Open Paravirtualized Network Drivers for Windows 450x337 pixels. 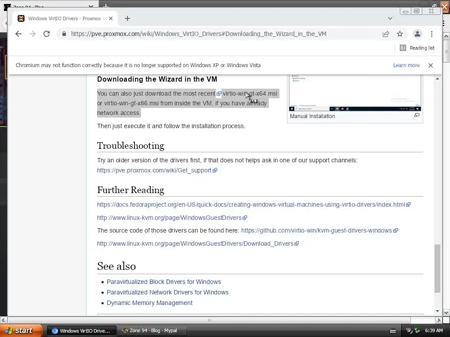[167, 292]
